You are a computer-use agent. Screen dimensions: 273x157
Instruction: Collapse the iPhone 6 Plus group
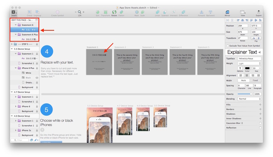pyautogui.click(x=16, y=68)
